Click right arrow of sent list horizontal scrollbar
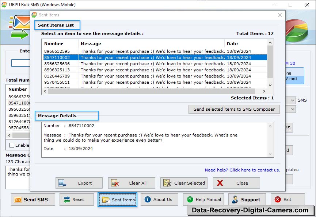Viewport: 316px width, 217px height. click(x=264, y=91)
